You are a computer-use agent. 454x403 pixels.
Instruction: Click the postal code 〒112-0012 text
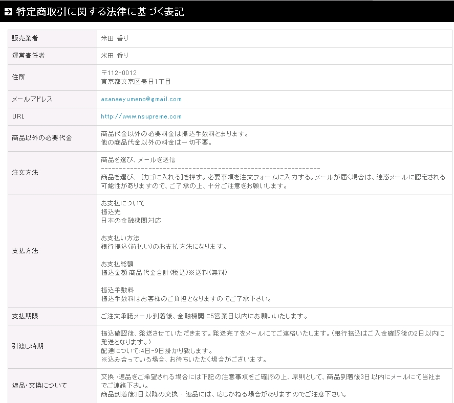(x=119, y=73)
